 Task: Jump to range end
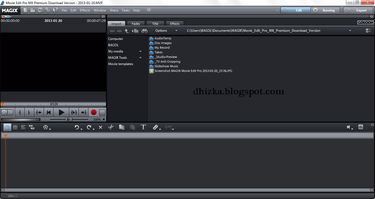pyautogui.click(x=83, y=112)
